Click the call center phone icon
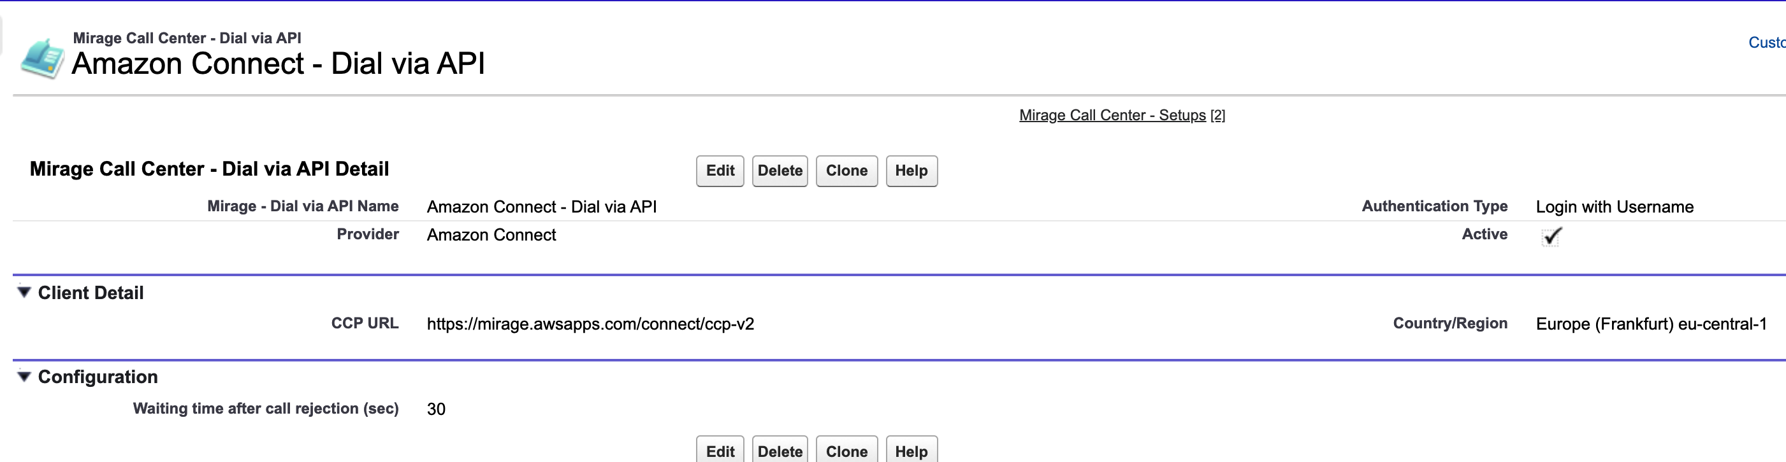The image size is (1786, 462). click(x=42, y=59)
